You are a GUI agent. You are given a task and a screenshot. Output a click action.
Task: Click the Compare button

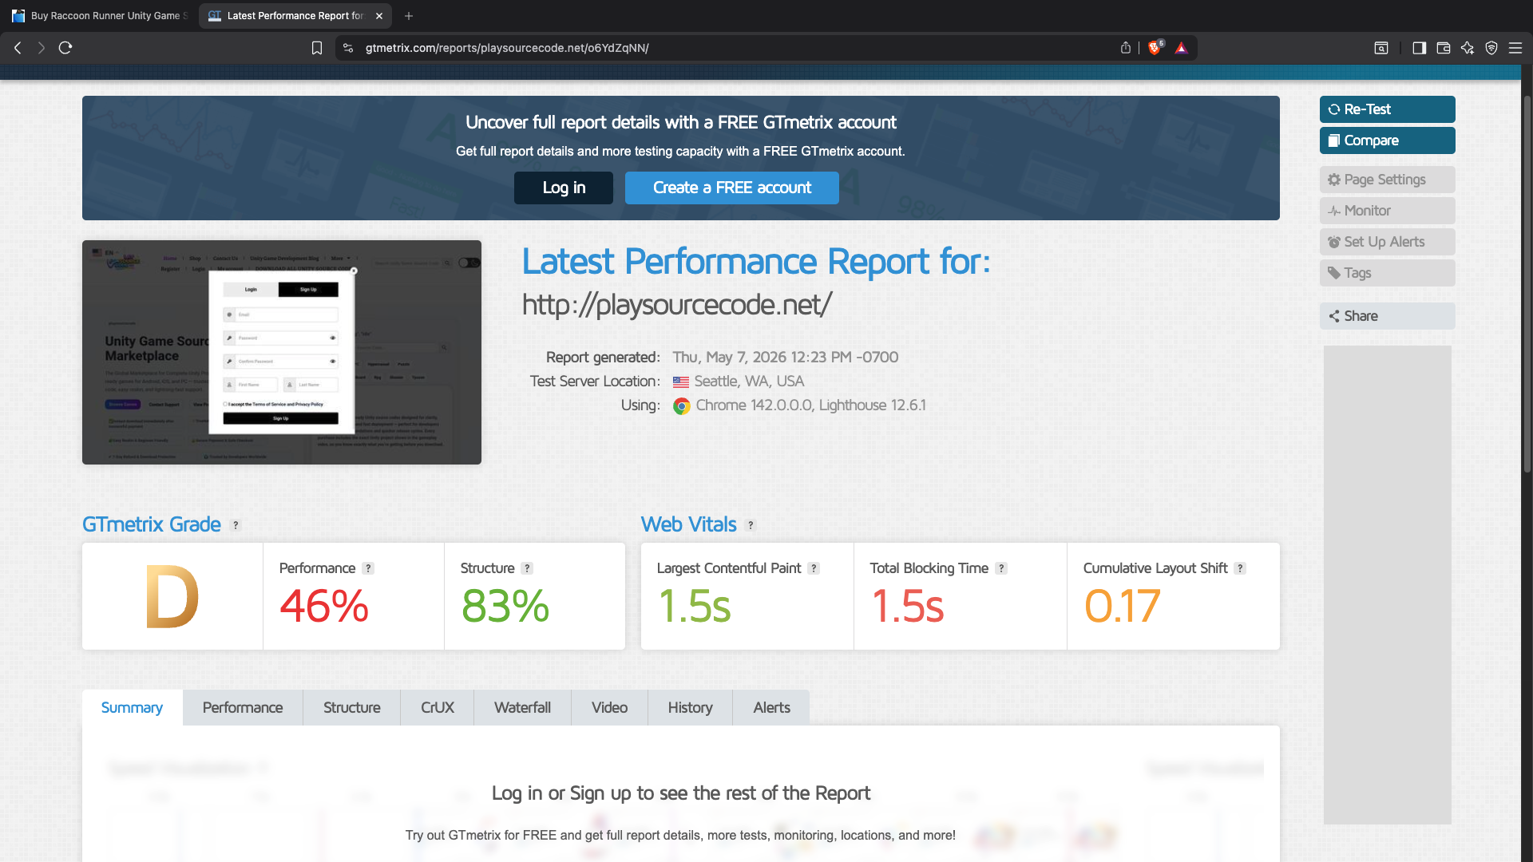tap(1387, 140)
